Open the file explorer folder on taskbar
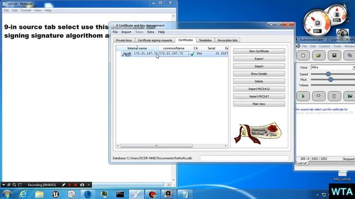This screenshot has width=355, height=199. coord(39,194)
